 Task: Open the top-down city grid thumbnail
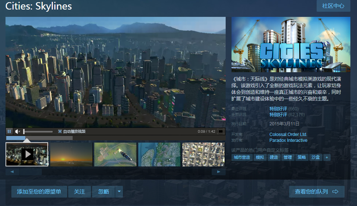(x=203, y=154)
